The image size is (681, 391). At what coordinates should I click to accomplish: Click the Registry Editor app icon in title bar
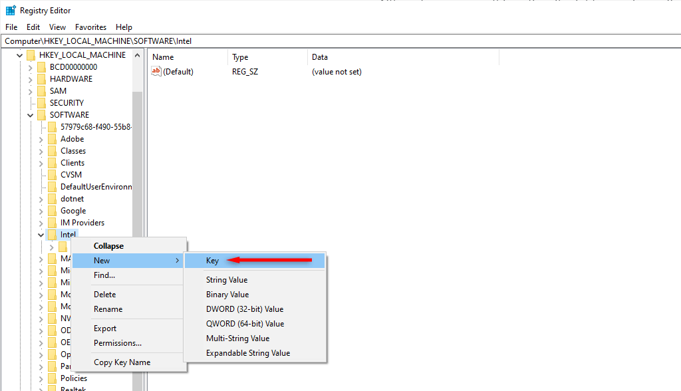pyautogui.click(x=10, y=11)
